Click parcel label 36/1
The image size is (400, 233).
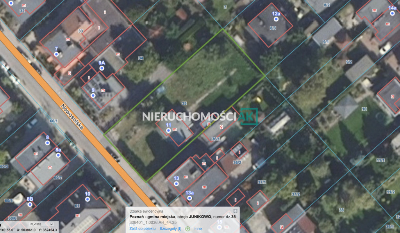coord(216,139)
